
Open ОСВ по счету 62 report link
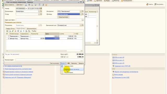click(x=119, y=57)
